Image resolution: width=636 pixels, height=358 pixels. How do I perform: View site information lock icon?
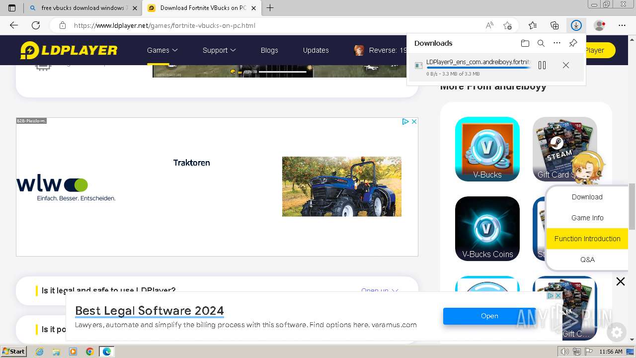coord(63,25)
